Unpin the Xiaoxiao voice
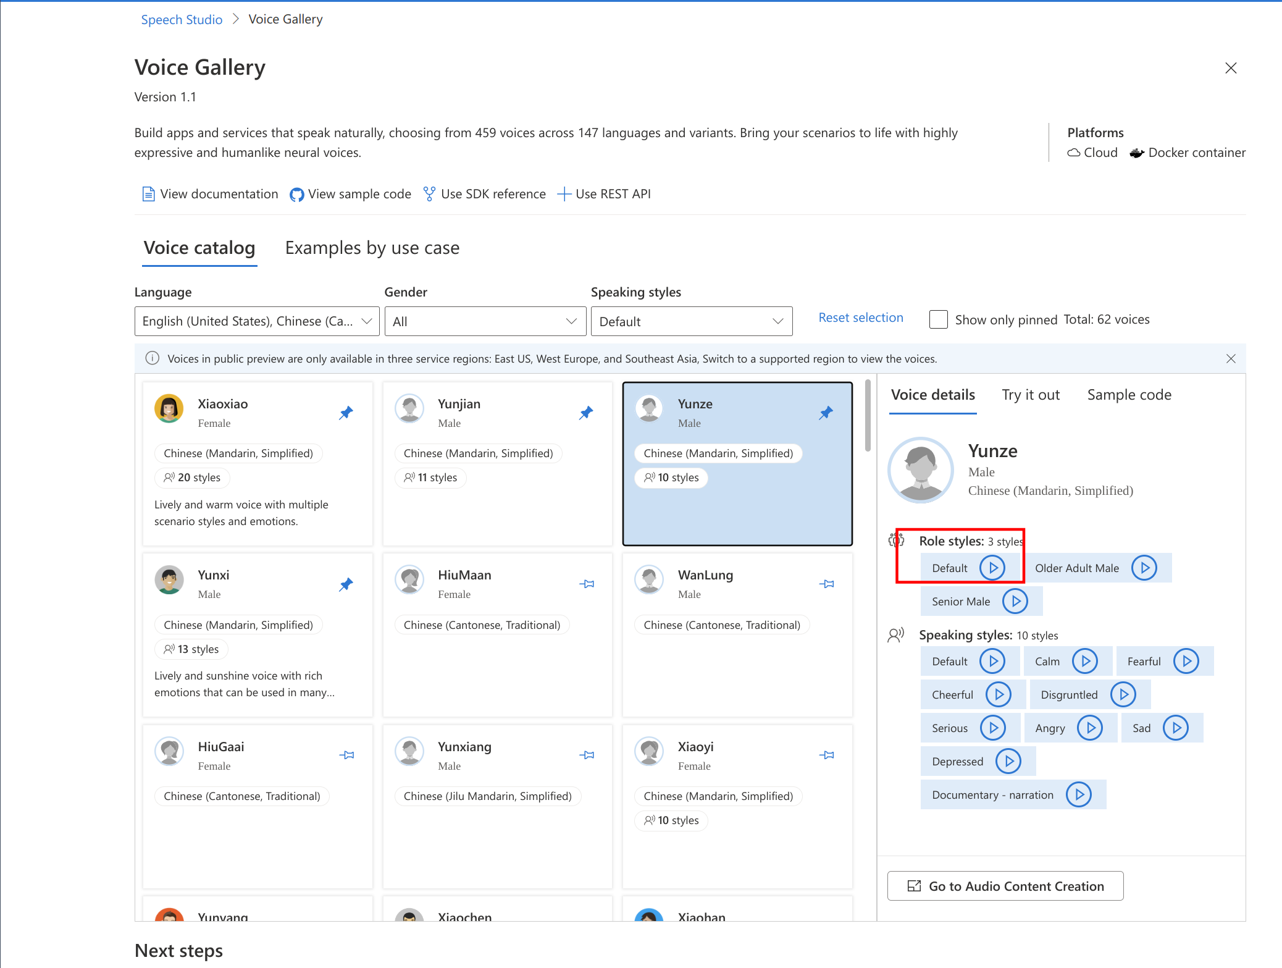Viewport: 1282px width, 968px height. click(346, 413)
